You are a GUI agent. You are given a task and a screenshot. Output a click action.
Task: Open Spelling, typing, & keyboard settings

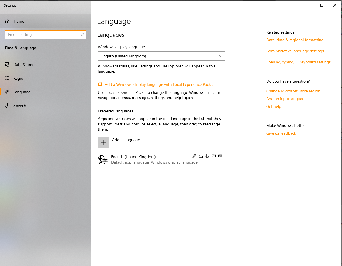(x=298, y=62)
